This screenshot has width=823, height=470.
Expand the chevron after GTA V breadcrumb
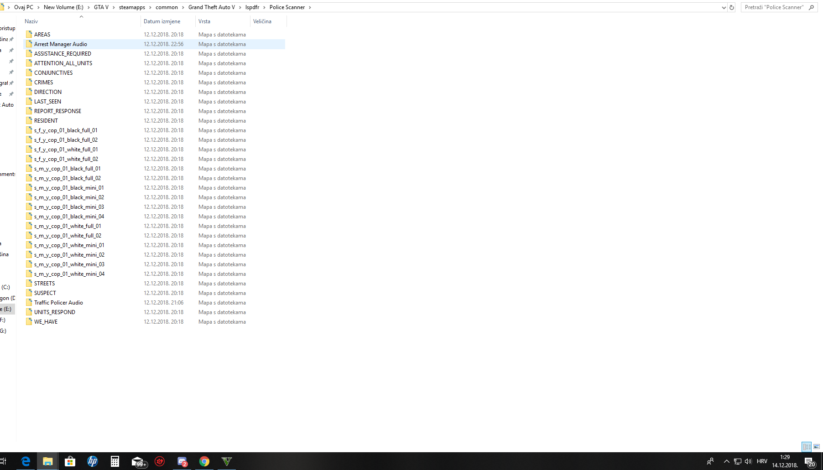(x=114, y=7)
